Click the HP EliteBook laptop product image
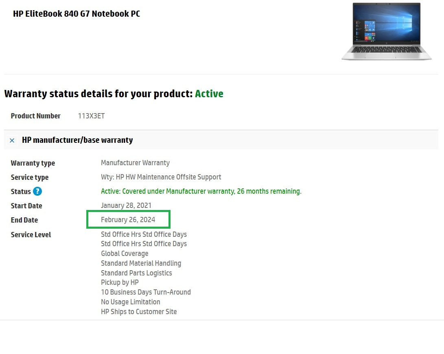The width and height of the screenshot is (444, 354). click(x=386, y=32)
